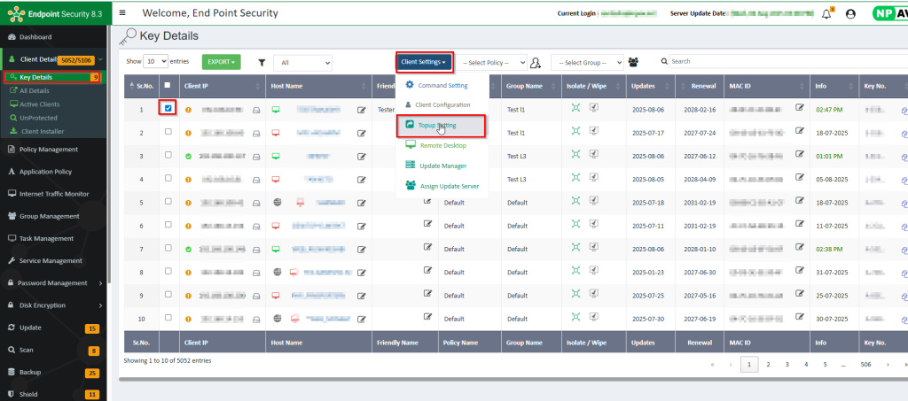Click the assign group people icon

633,62
